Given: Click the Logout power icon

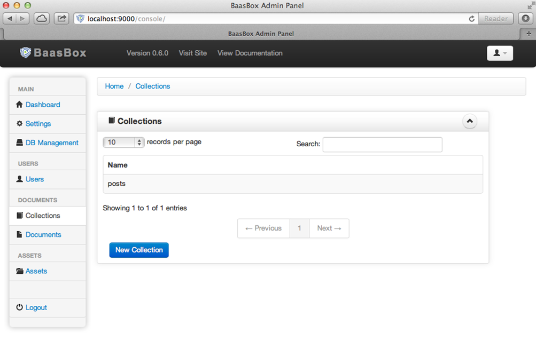Looking at the screenshot, I should (x=19, y=307).
